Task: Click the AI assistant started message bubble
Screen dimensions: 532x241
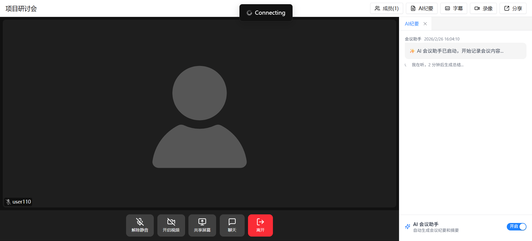Action: click(465, 51)
